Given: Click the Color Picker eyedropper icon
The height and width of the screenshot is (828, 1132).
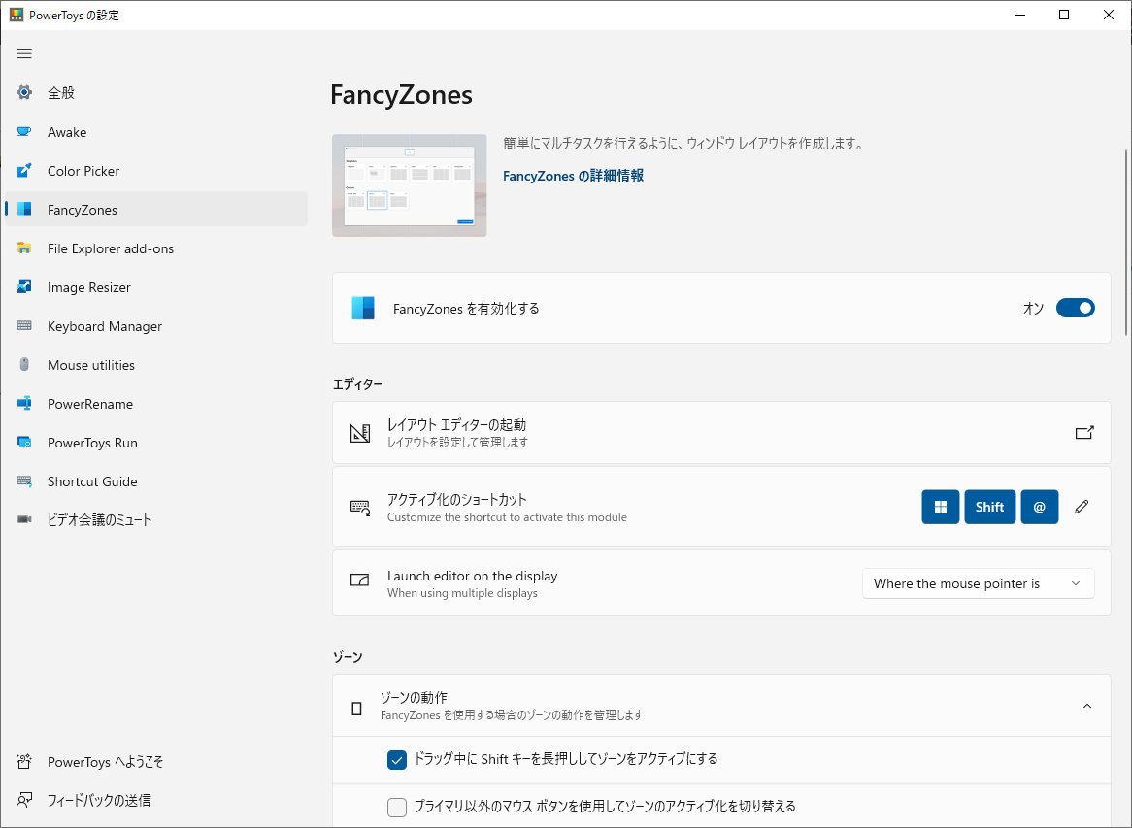Looking at the screenshot, I should pos(24,171).
